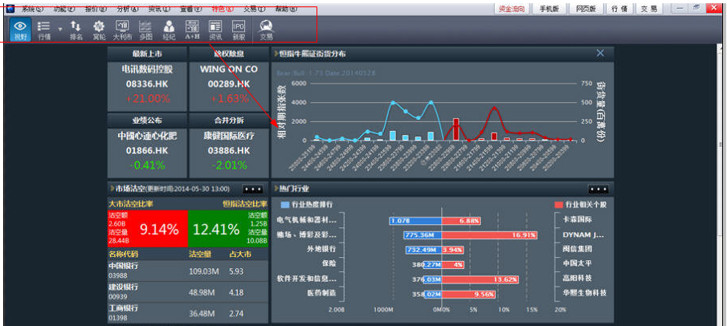Click the green 12.41% 恒指沽空比率 box

point(228,229)
